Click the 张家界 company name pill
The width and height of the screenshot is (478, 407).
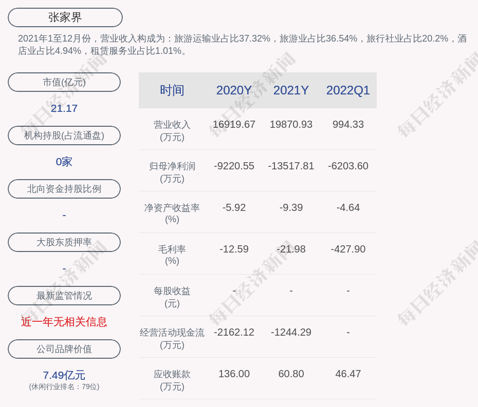[65, 17]
